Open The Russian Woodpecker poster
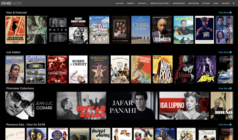 point(15,30)
